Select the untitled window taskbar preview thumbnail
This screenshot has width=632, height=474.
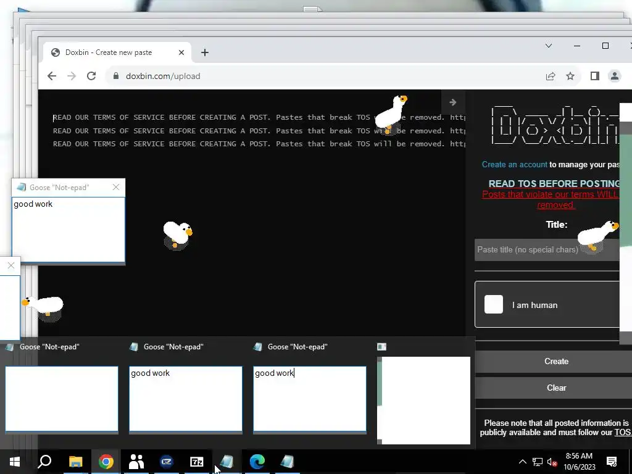pyautogui.click(x=423, y=400)
